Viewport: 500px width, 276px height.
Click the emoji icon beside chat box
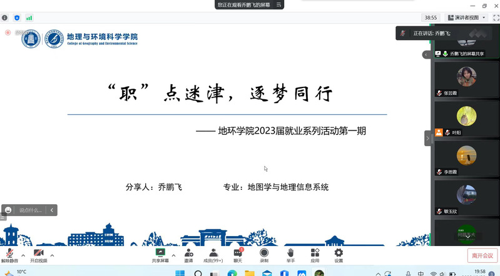coord(8,210)
